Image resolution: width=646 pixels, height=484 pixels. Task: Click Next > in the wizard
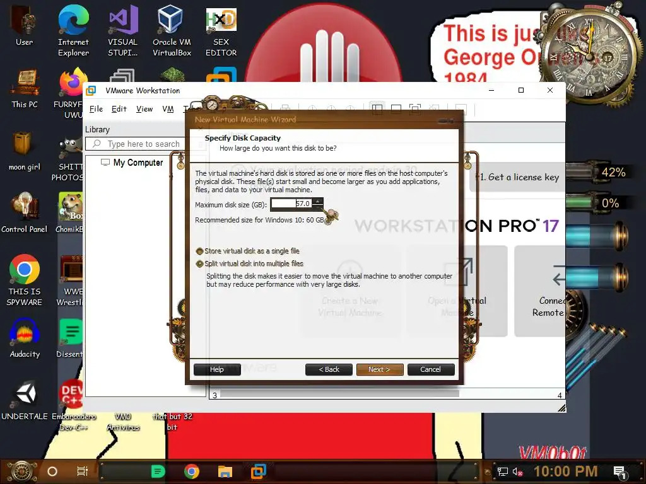click(x=379, y=369)
